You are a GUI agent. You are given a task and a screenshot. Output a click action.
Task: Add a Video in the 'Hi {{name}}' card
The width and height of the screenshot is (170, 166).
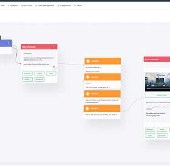pyautogui.click(x=51, y=73)
